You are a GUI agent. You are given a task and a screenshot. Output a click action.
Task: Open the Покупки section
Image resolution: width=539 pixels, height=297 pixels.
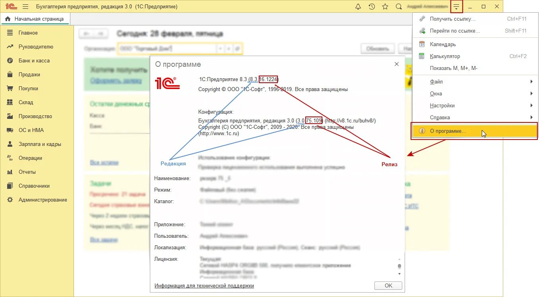click(x=28, y=89)
